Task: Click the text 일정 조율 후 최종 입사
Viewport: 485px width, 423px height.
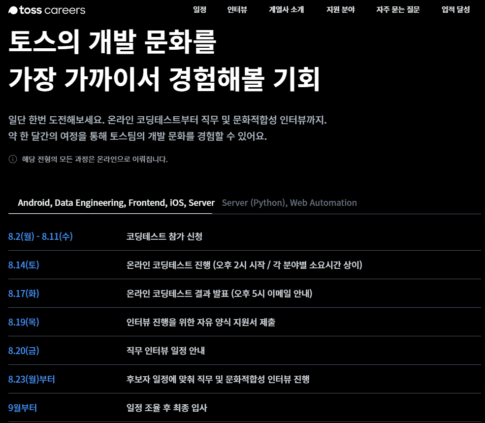Action: point(167,408)
